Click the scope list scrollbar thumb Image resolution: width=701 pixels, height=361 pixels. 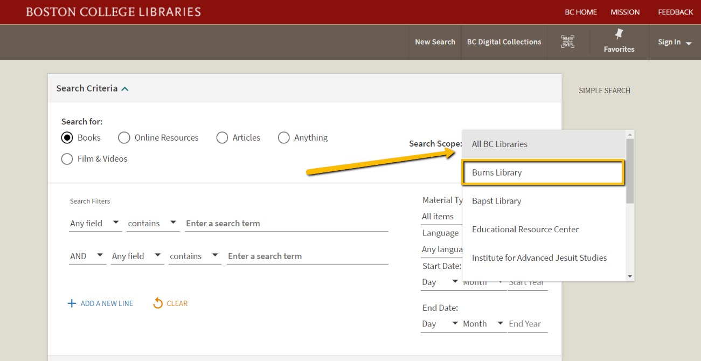(x=630, y=171)
